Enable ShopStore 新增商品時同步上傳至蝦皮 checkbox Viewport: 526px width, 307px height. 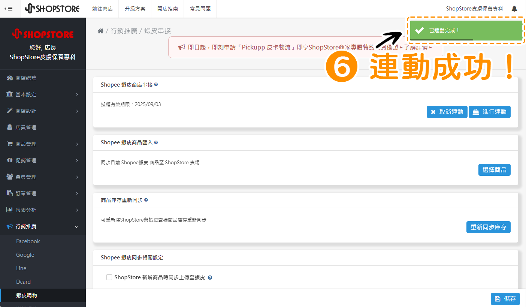(x=109, y=277)
